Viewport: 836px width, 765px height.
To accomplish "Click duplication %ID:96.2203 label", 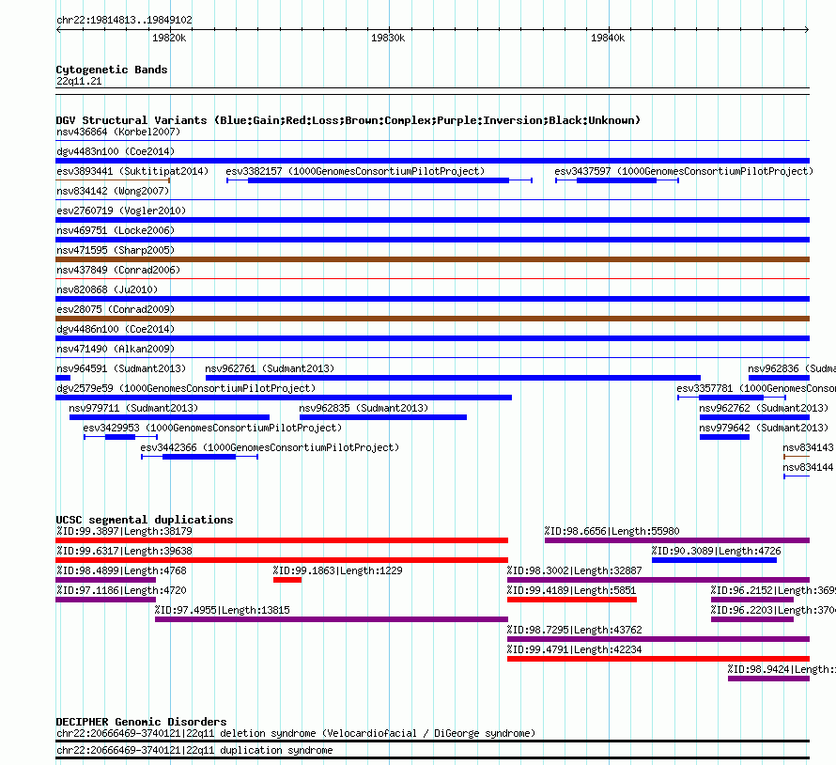I will [773, 610].
